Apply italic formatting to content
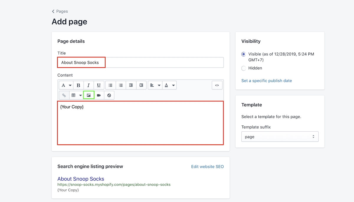 (x=88, y=85)
